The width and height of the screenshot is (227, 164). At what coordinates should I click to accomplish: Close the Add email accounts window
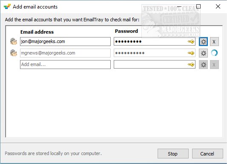(x=218, y=6)
